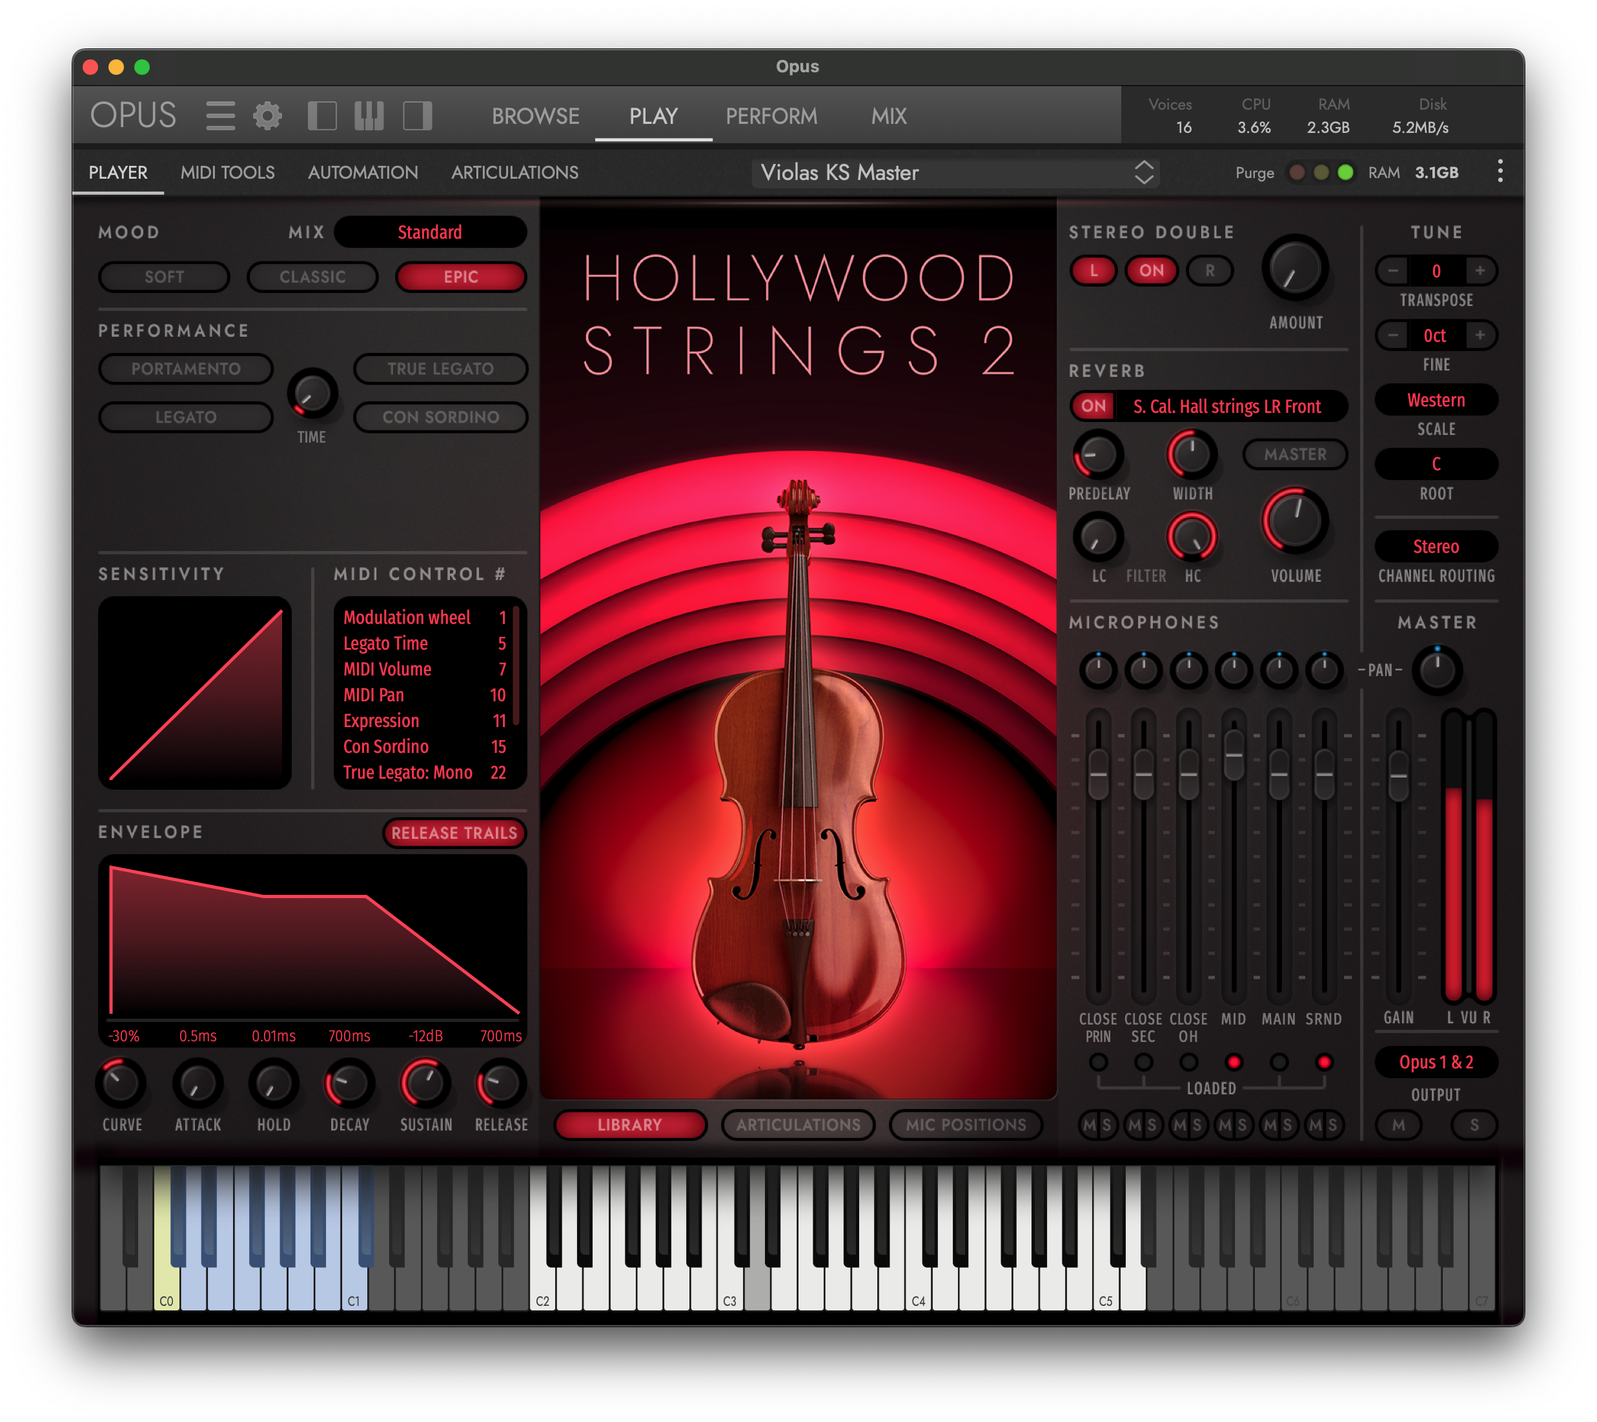Viewport: 1597px width, 1422px height.
Task: Enable True Legato
Action: point(440,369)
